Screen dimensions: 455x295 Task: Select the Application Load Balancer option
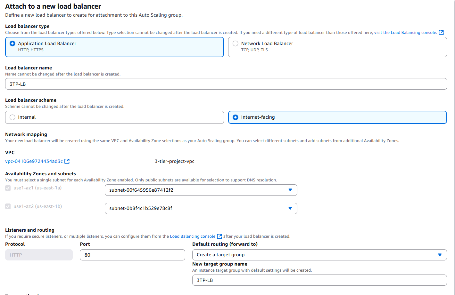[12, 44]
